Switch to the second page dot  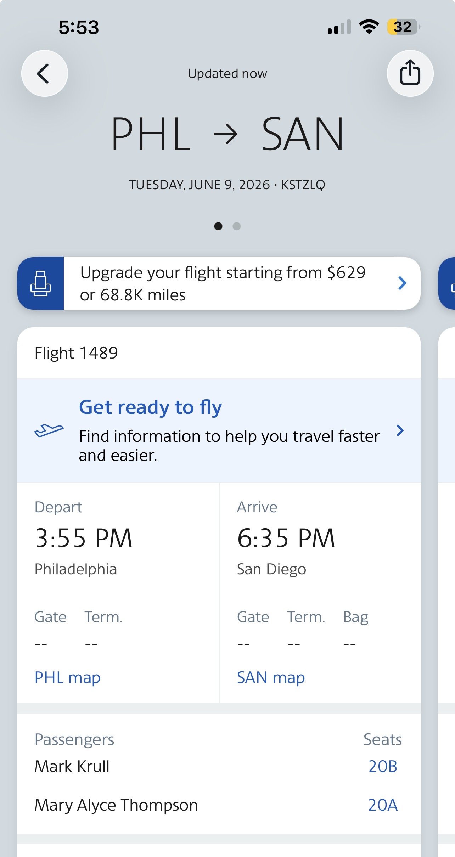point(237,226)
